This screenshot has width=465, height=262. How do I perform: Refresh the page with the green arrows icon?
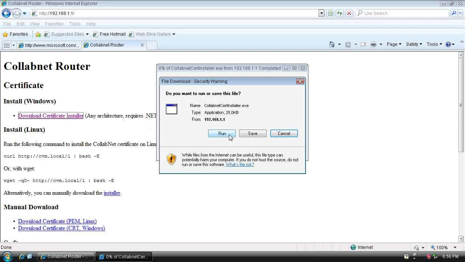(340, 13)
